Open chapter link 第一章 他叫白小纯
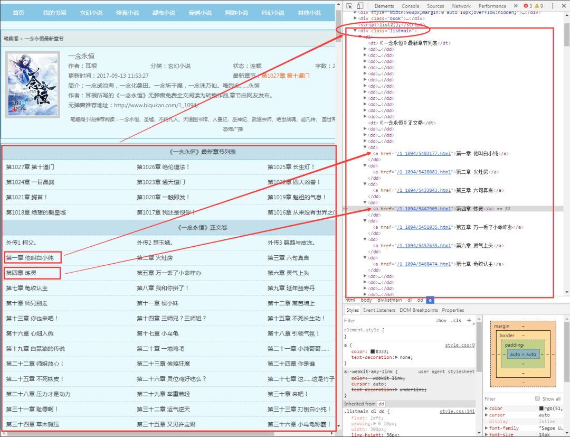 coord(30,258)
